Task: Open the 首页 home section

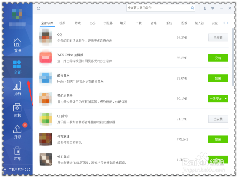Action: (17, 46)
